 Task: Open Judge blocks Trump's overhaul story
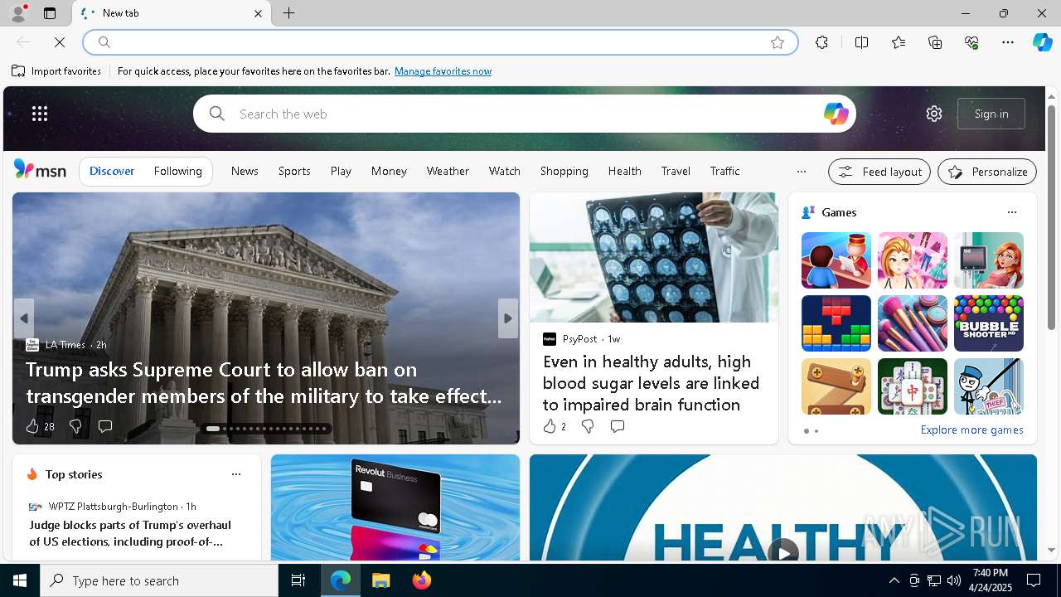point(130,533)
